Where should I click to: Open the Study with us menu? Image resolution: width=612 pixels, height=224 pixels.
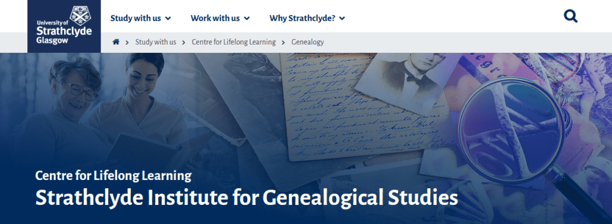140,18
